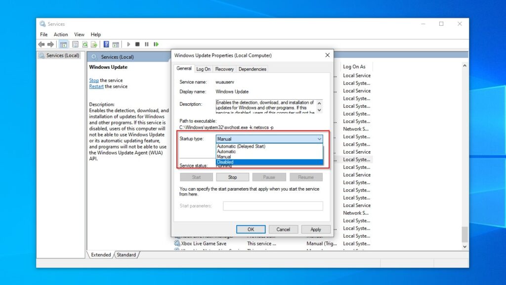The height and width of the screenshot is (285, 506).
Task: Open the Action menu
Action: [x=60, y=34]
